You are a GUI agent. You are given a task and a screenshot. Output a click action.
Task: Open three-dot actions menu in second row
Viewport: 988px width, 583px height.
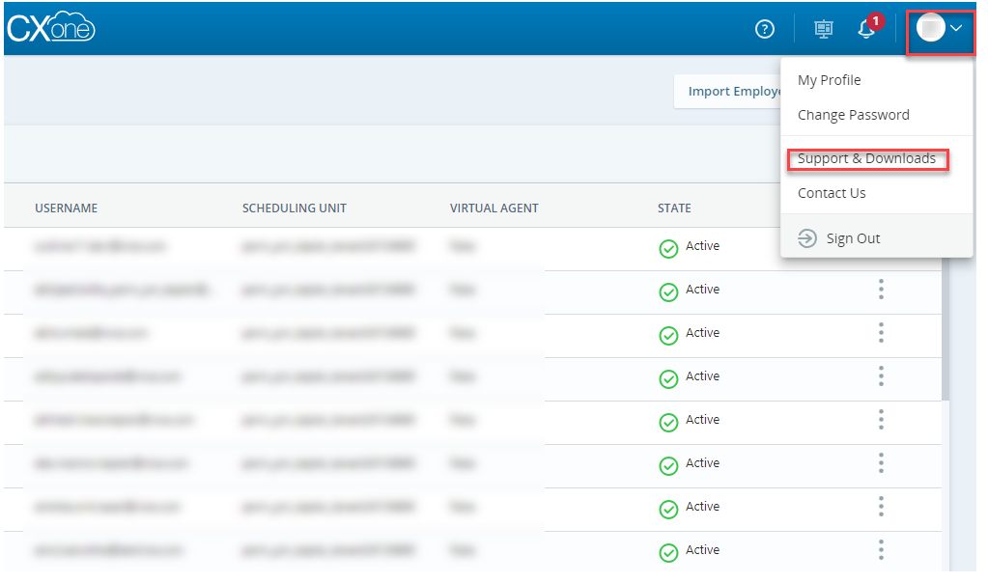point(881,290)
